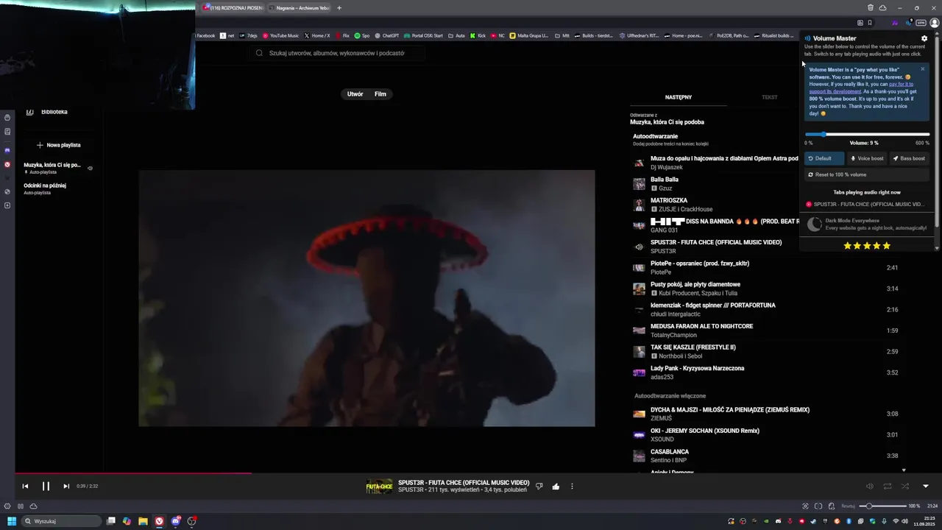The width and height of the screenshot is (942, 530).
Task: Open Discord from the taskbar
Action: (176, 521)
